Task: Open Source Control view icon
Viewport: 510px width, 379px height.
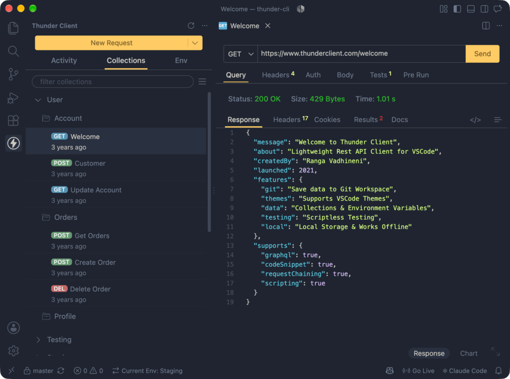Action: coord(13,74)
